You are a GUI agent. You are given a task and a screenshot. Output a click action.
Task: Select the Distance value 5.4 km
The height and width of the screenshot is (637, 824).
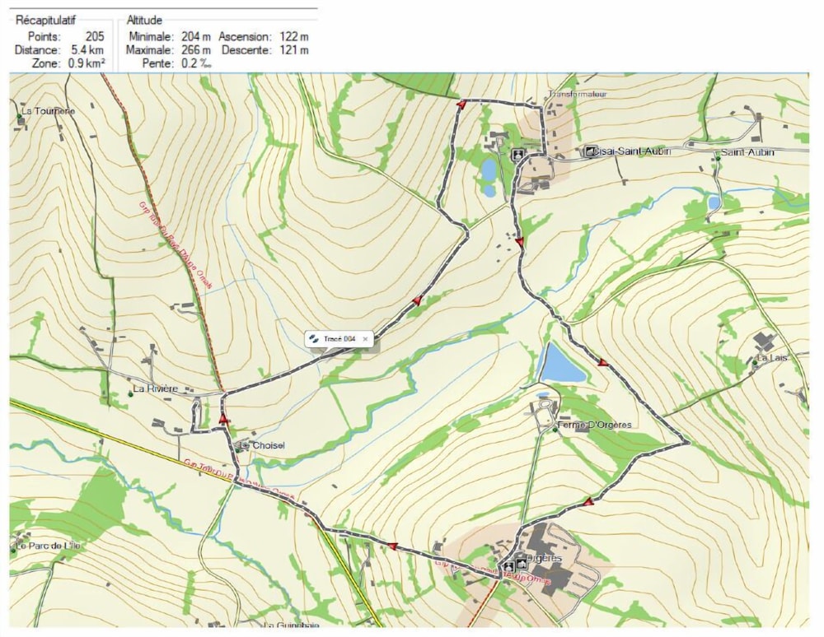point(87,50)
